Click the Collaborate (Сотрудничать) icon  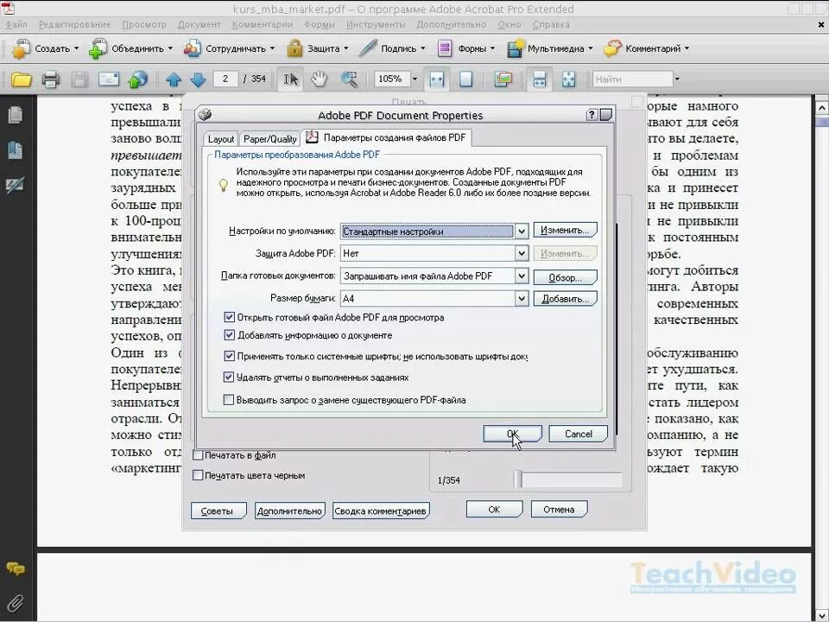(193, 48)
